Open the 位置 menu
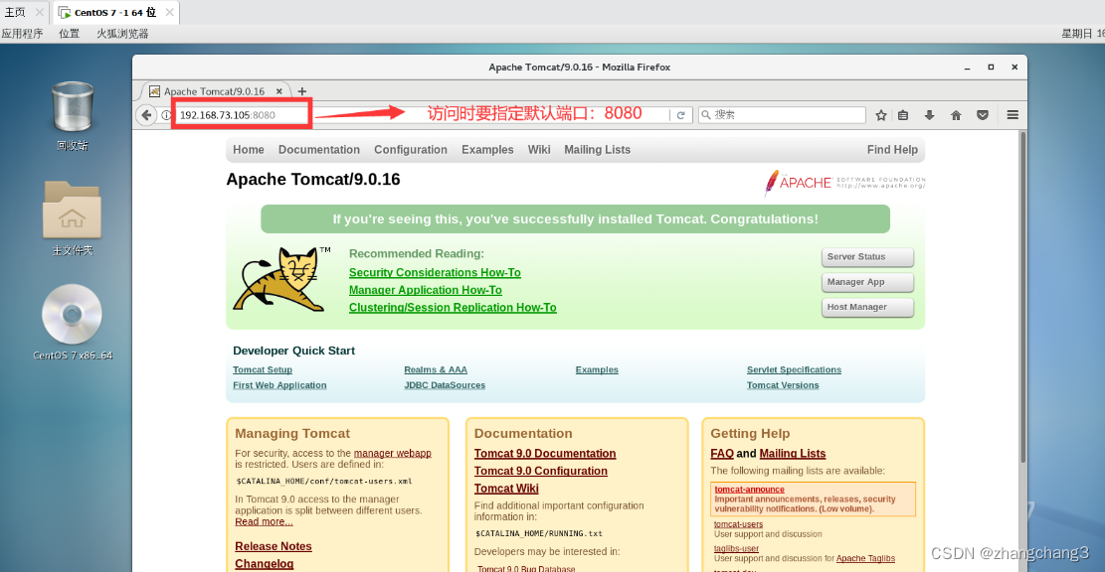 [69, 34]
